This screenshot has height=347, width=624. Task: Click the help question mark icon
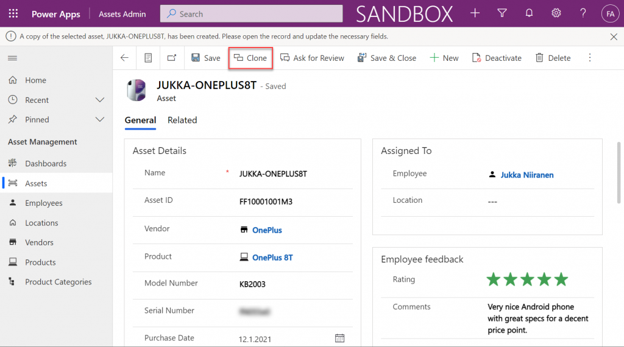(x=583, y=13)
